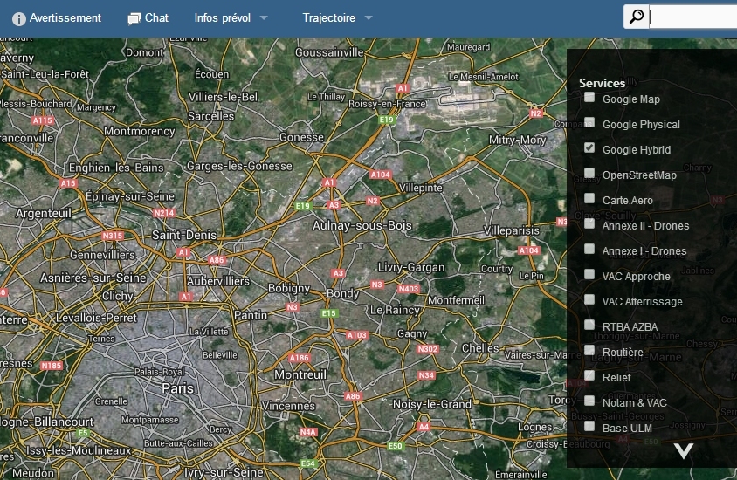The image size is (737, 480).
Task: Click the Goussainville map label
Action: pos(329,52)
